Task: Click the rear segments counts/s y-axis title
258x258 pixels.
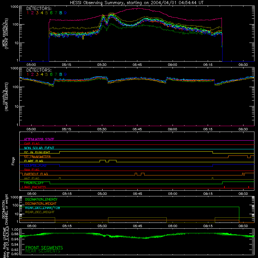Action: [5, 97]
